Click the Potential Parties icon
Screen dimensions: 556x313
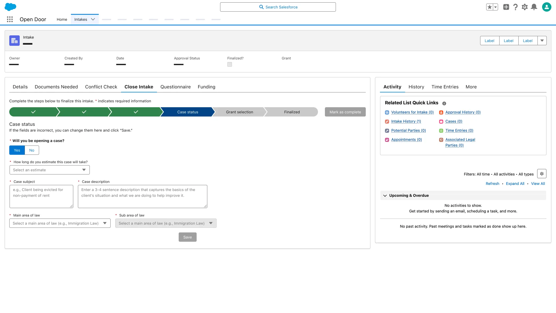(x=387, y=131)
